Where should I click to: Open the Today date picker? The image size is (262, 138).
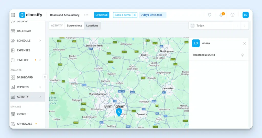pos(211,26)
